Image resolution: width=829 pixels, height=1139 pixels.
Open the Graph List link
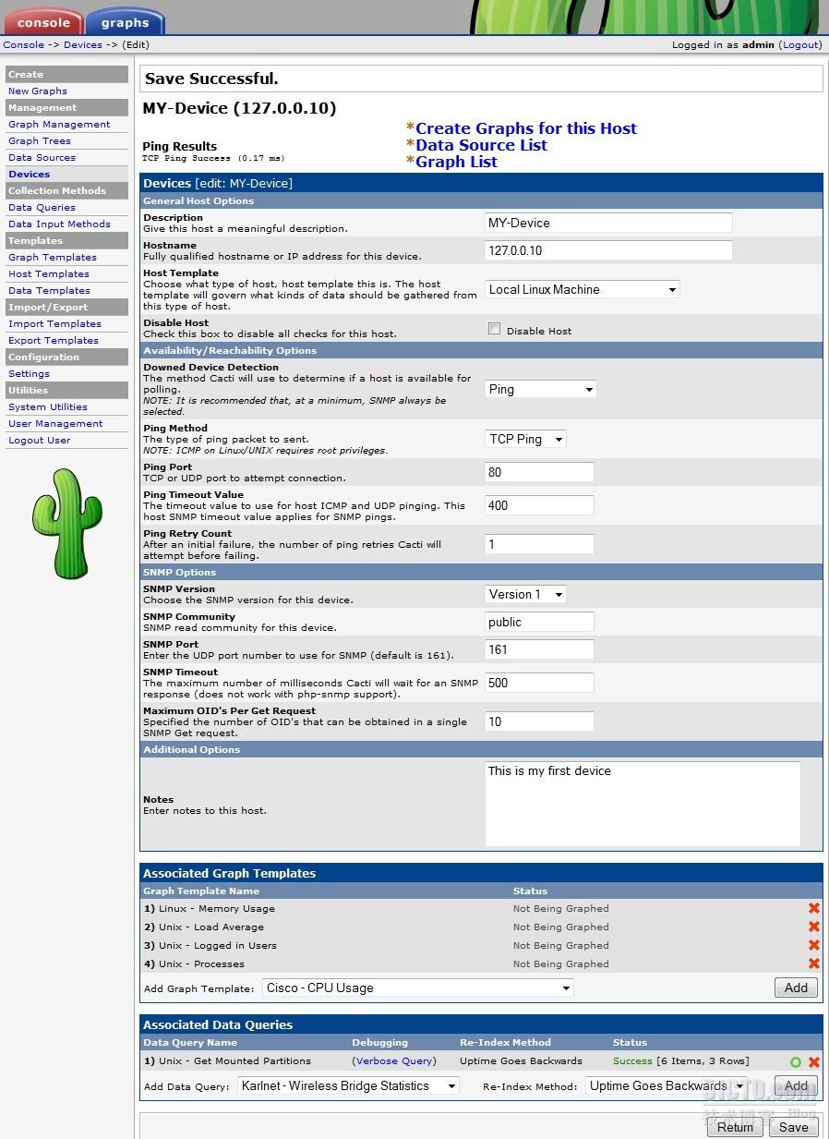pyautogui.click(x=456, y=162)
